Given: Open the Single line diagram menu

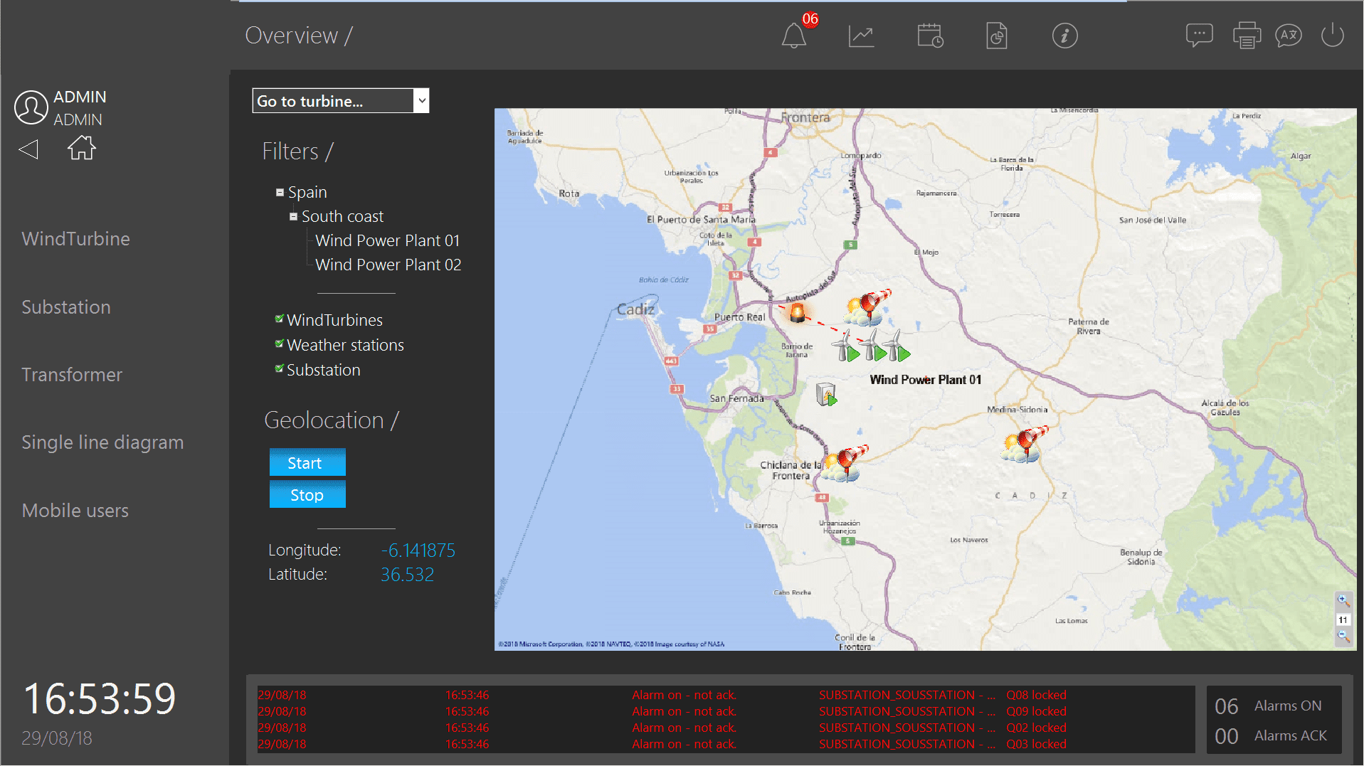Looking at the screenshot, I should click(x=102, y=442).
